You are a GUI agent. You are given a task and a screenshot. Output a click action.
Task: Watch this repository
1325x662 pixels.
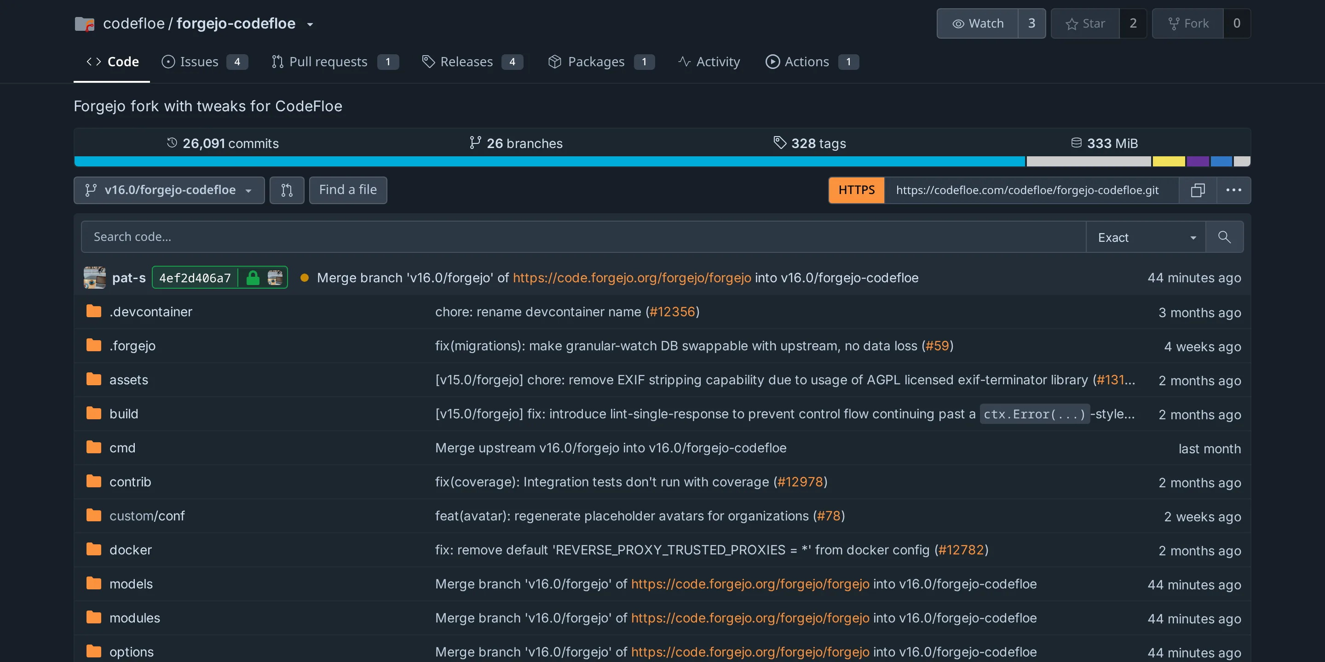[x=977, y=23]
